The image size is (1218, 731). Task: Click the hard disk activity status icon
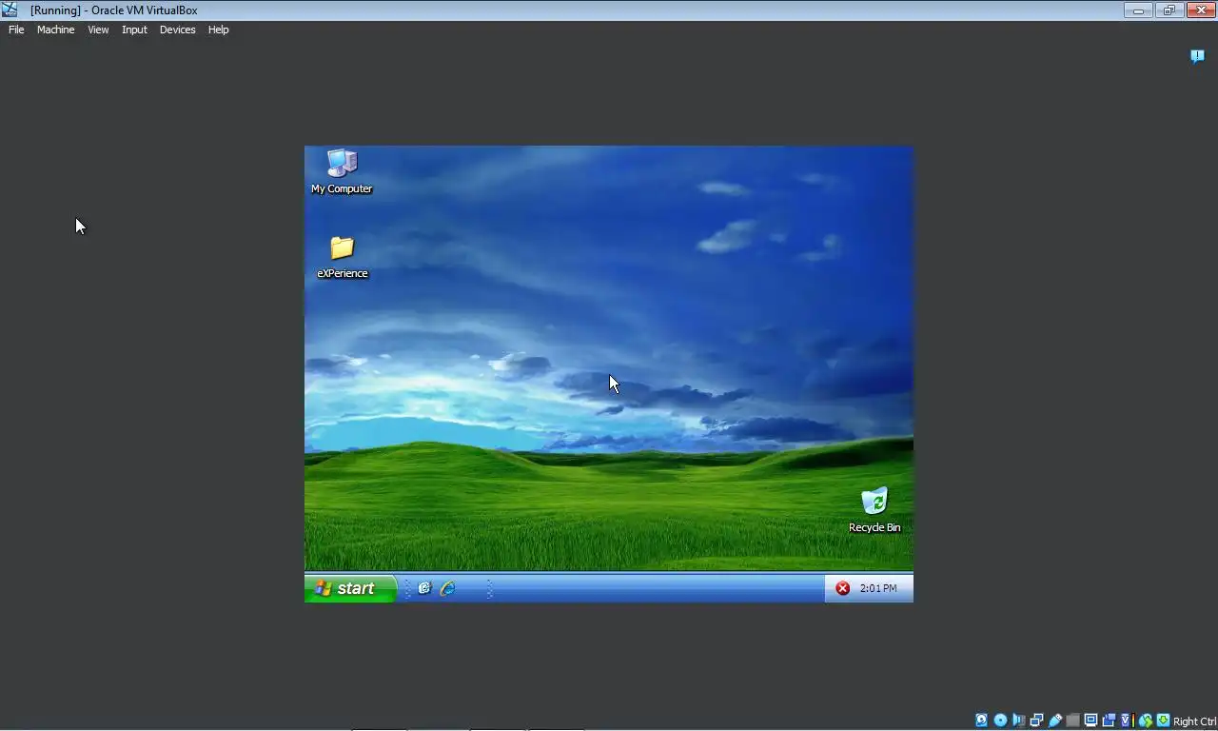tap(982, 721)
